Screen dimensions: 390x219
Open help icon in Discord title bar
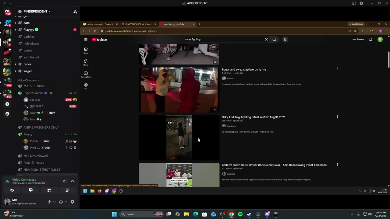point(361,3)
